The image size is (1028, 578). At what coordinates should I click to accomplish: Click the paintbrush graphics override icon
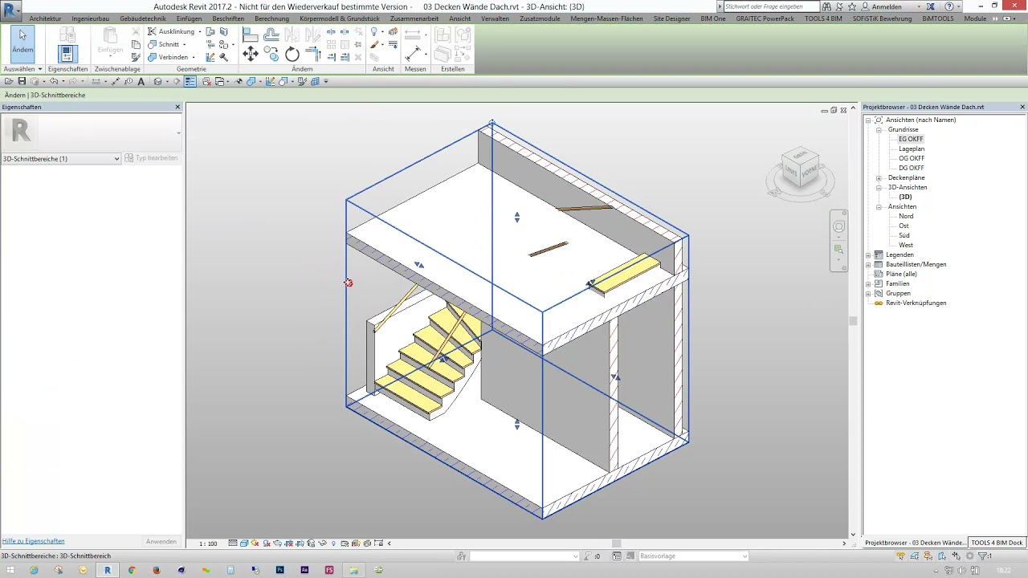(374, 45)
